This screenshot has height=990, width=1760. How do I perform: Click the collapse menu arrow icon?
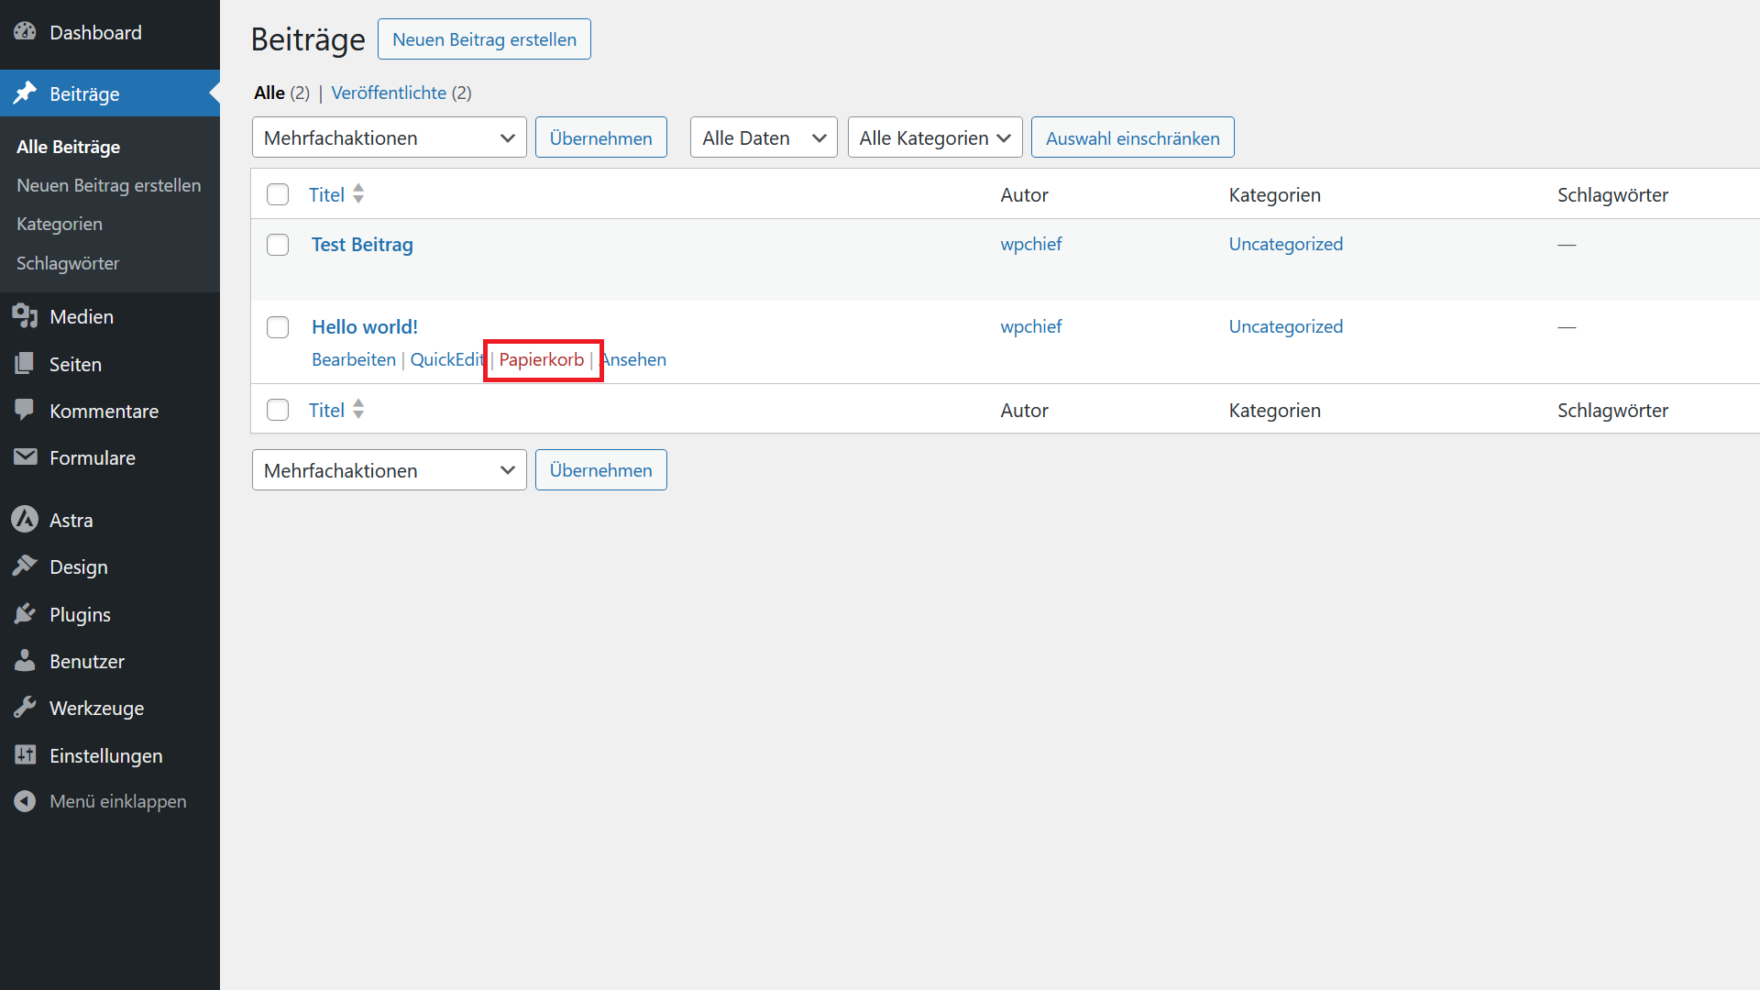pos(25,801)
